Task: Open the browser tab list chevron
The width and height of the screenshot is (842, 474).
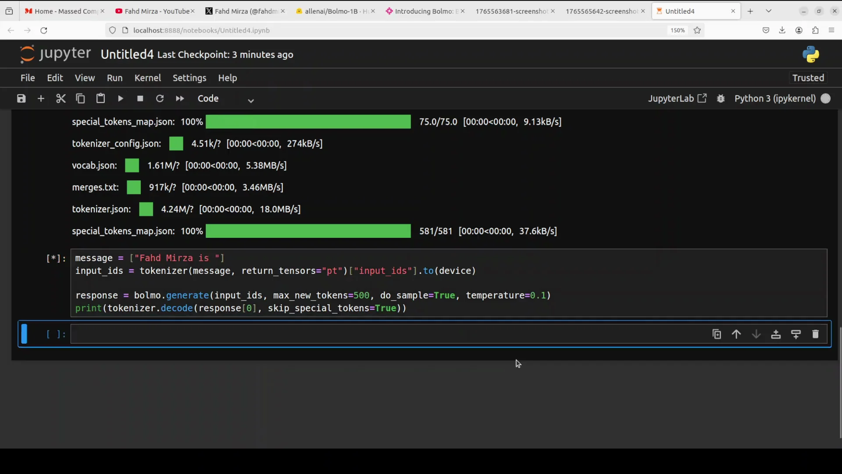Action: (x=769, y=11)
